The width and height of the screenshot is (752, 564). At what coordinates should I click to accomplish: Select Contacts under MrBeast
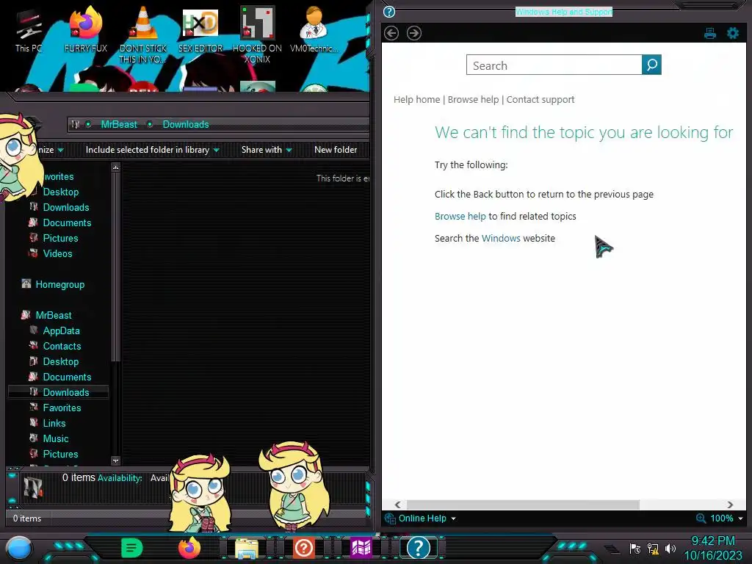[62, 346]
